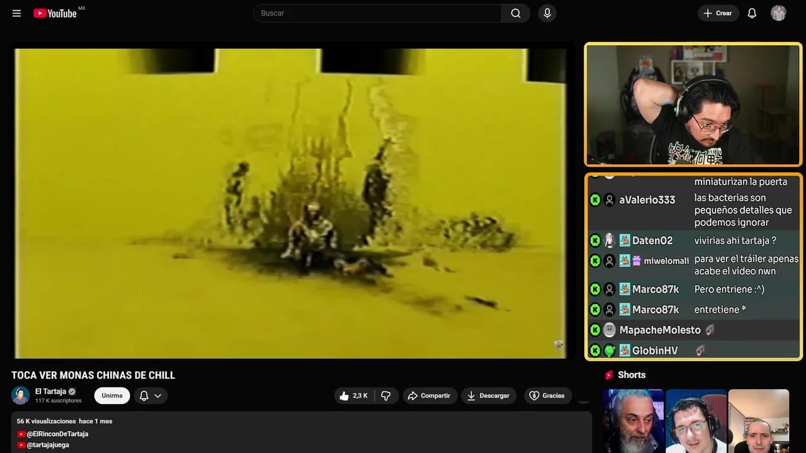Screen dimensions: 806x453
Task: Click chat username MapacheMolesto
Action: coord(660,330)
